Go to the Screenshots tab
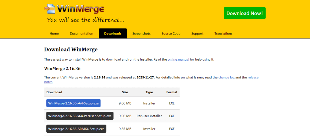 (141, 34)
